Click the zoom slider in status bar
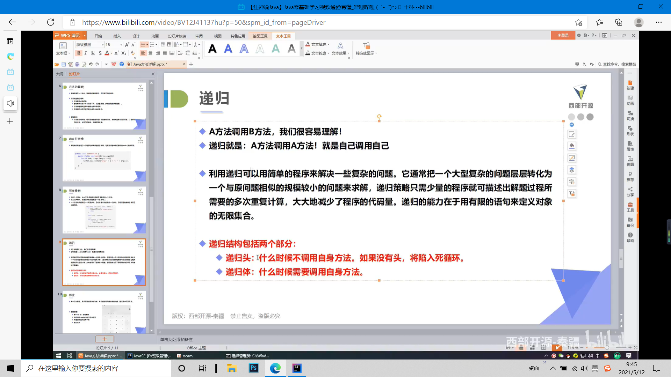Image resolution: width=671 pixels, height=377 pixels. coord(607,348)
